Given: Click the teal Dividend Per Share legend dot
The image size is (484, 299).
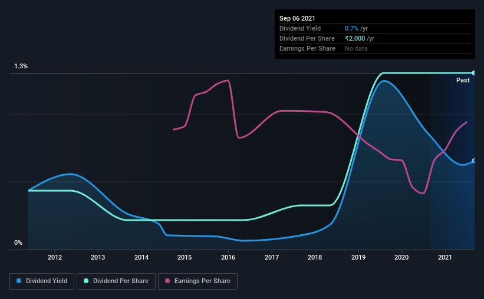Looking at the screenshot, I should [x=86, y=281].
